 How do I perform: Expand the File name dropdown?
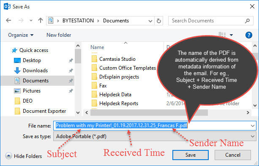coord(252,126)
